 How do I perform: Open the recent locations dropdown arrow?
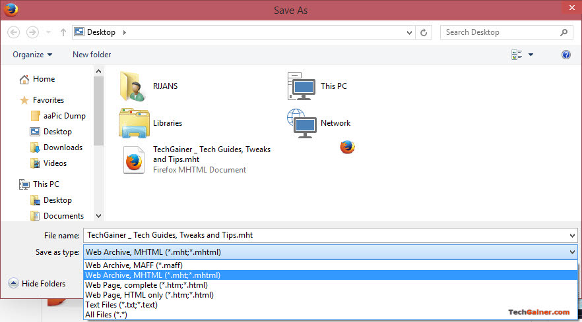tap(48, 32)
